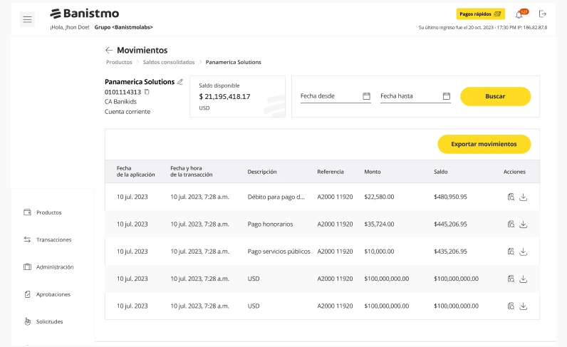
Task: Select amount $35,724.00
Action: [x=379, y=224]
